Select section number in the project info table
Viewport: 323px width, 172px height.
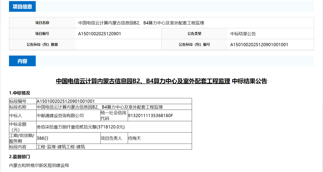(x=259, y=45)
